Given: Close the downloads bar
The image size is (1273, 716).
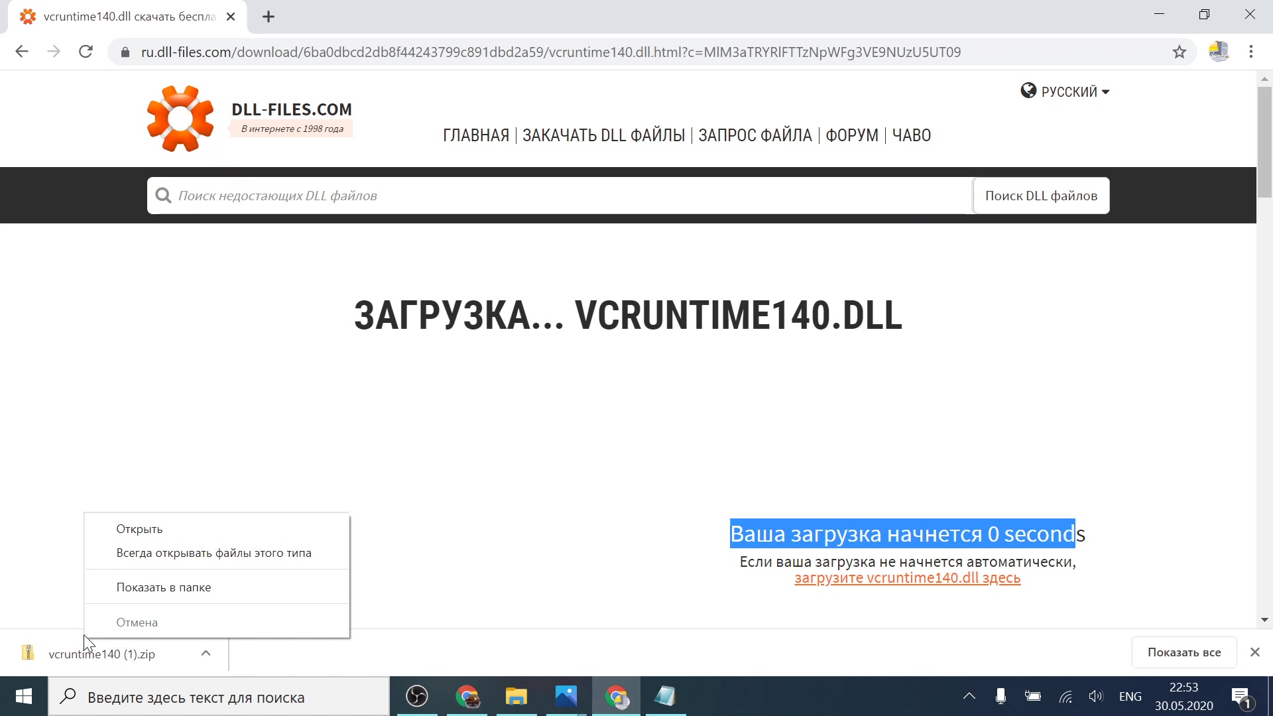Looking at the screenshot, I should [1254, 652].
